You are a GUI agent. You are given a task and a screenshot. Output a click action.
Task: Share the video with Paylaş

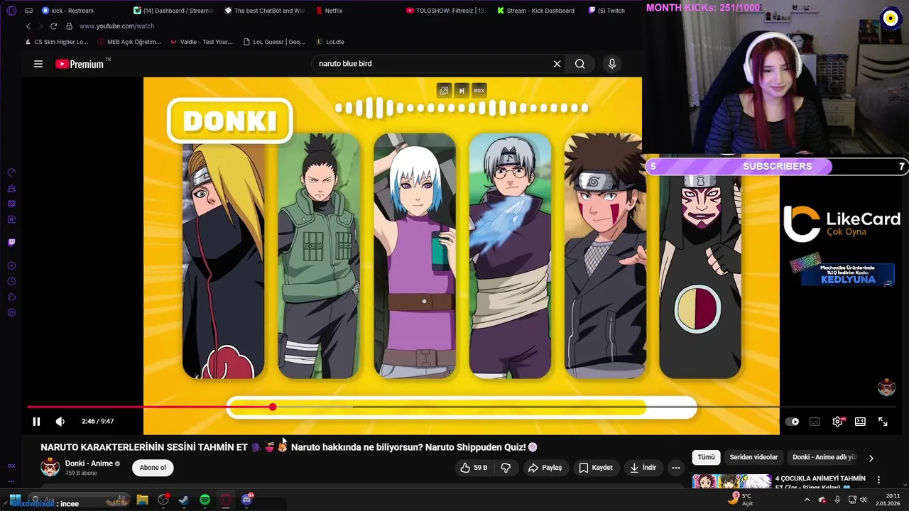pos(545,468)
